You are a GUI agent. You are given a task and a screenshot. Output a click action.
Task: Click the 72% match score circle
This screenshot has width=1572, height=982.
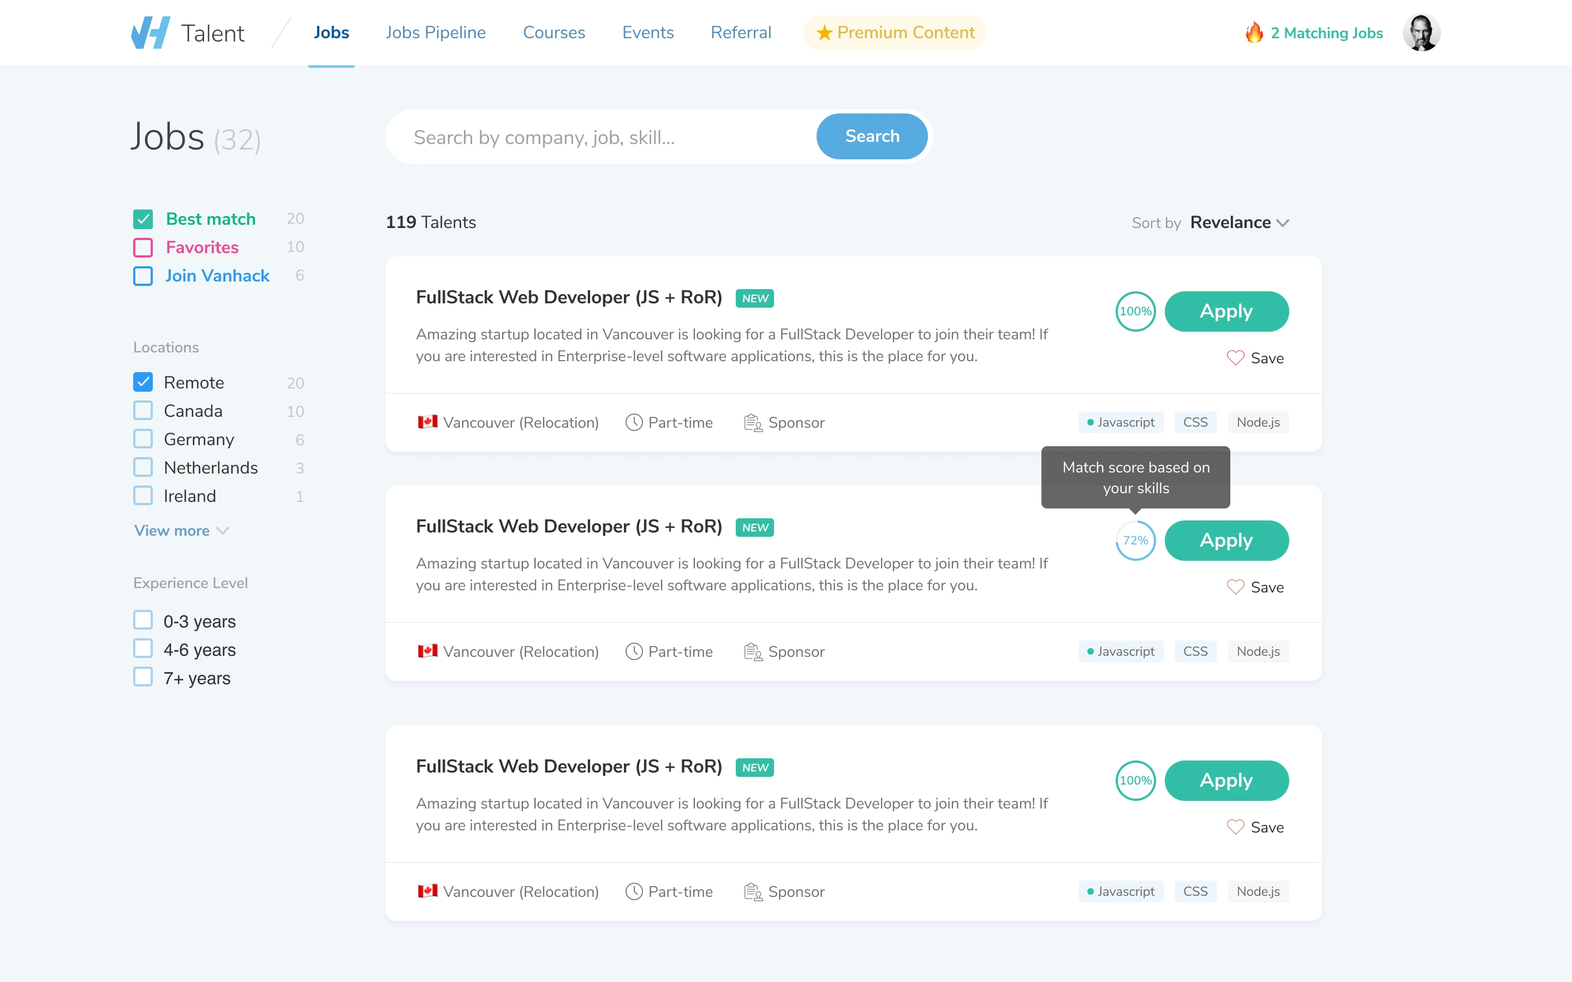tap(1135, 540)
